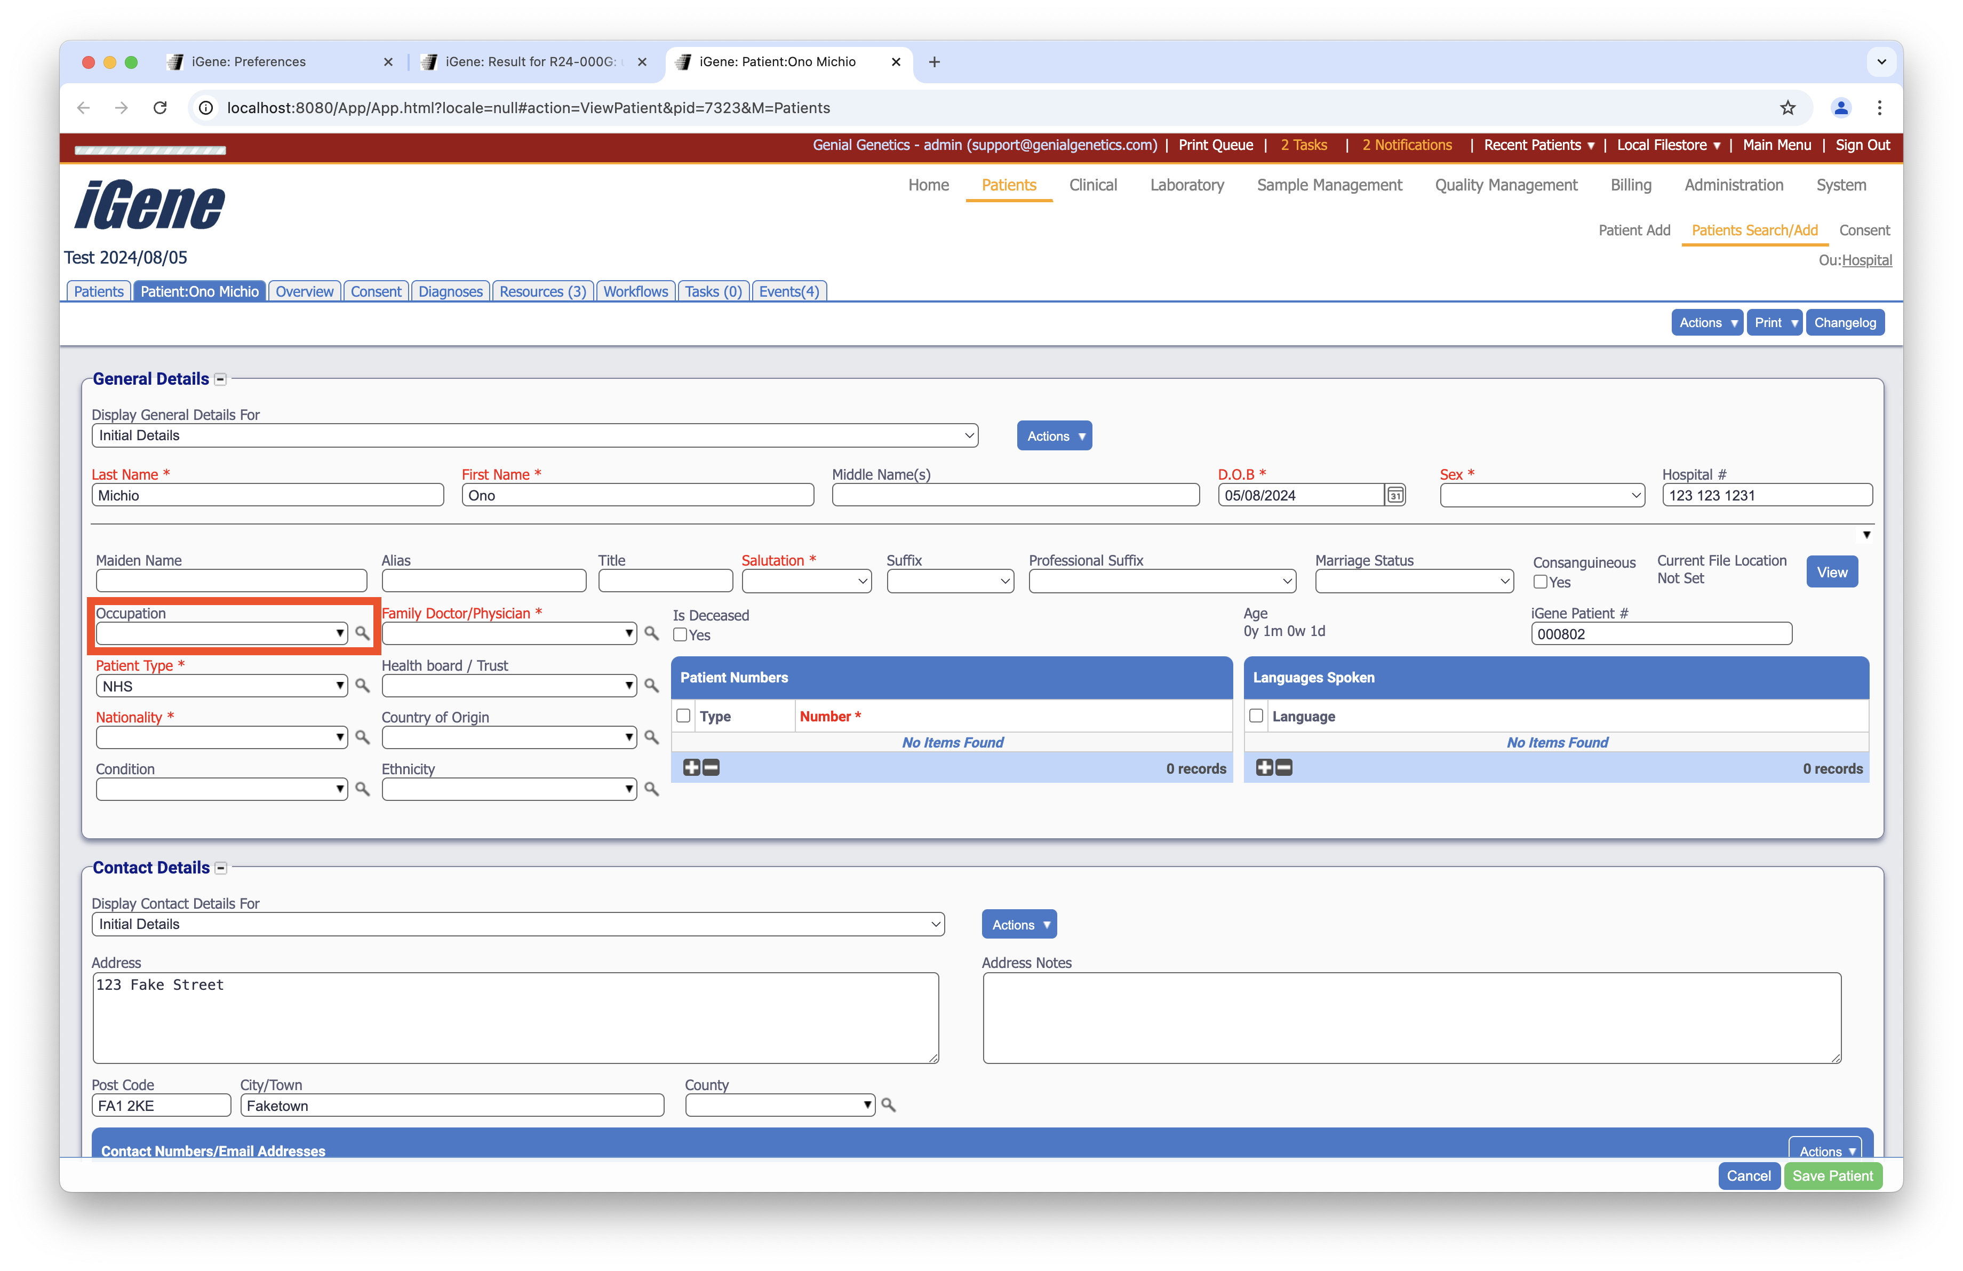Open the D.O.B calendar picker icon
This screenshot has height=1271, width=1963.
tap(1395, 495)
